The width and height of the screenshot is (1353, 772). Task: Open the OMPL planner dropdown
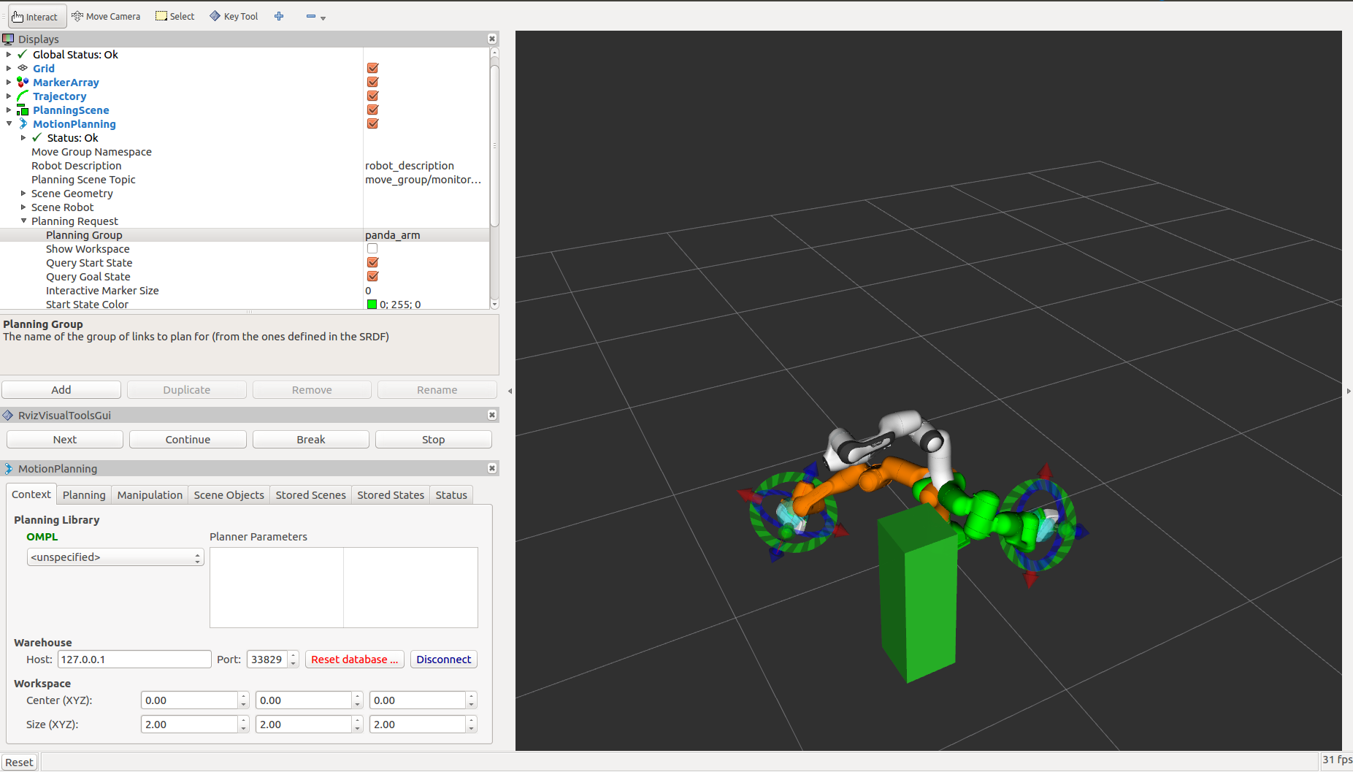tap(115, 557)
